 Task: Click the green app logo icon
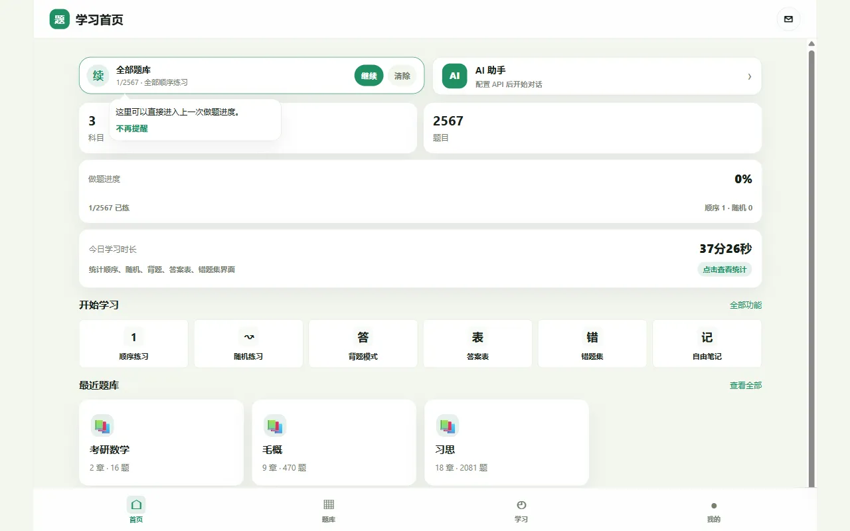coord(60,19)
